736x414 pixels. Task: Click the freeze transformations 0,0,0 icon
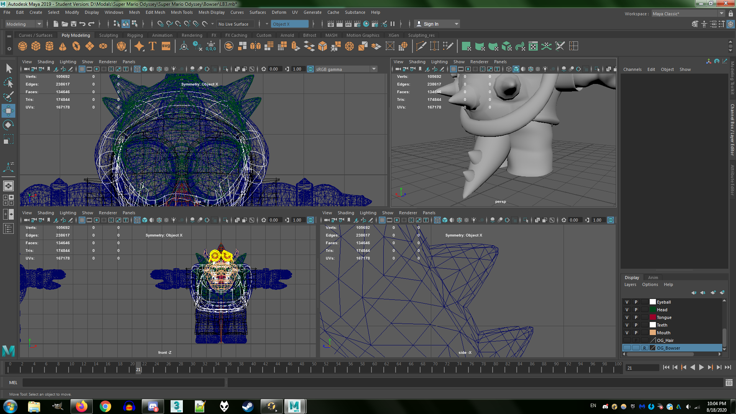point(211,46)
